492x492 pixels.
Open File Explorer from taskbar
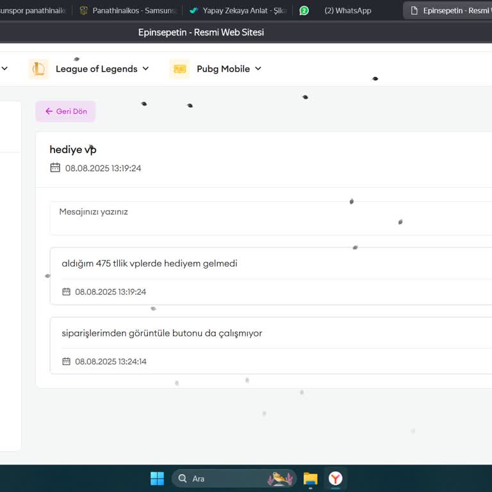click(x=310, y=479)
